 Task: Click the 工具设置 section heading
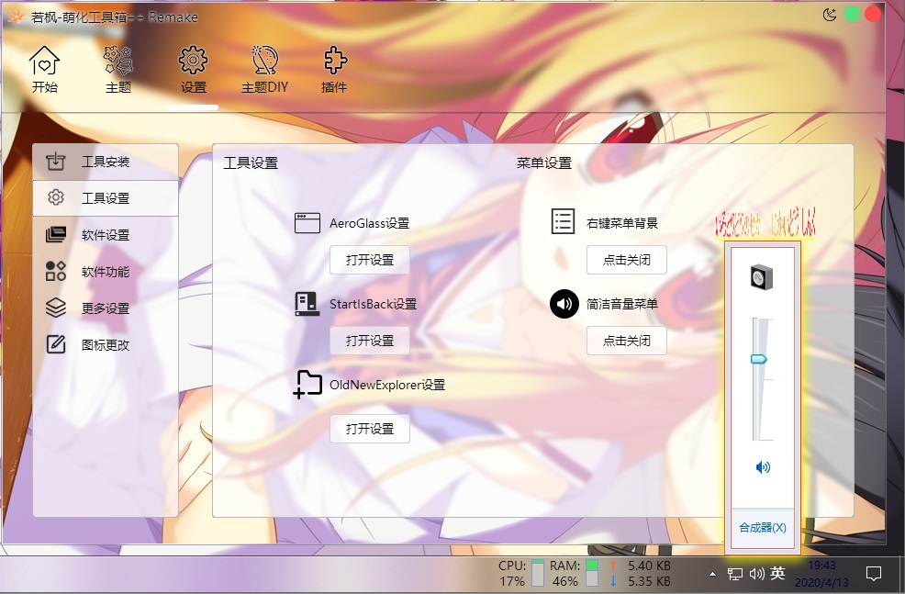(x=251, y=163)
